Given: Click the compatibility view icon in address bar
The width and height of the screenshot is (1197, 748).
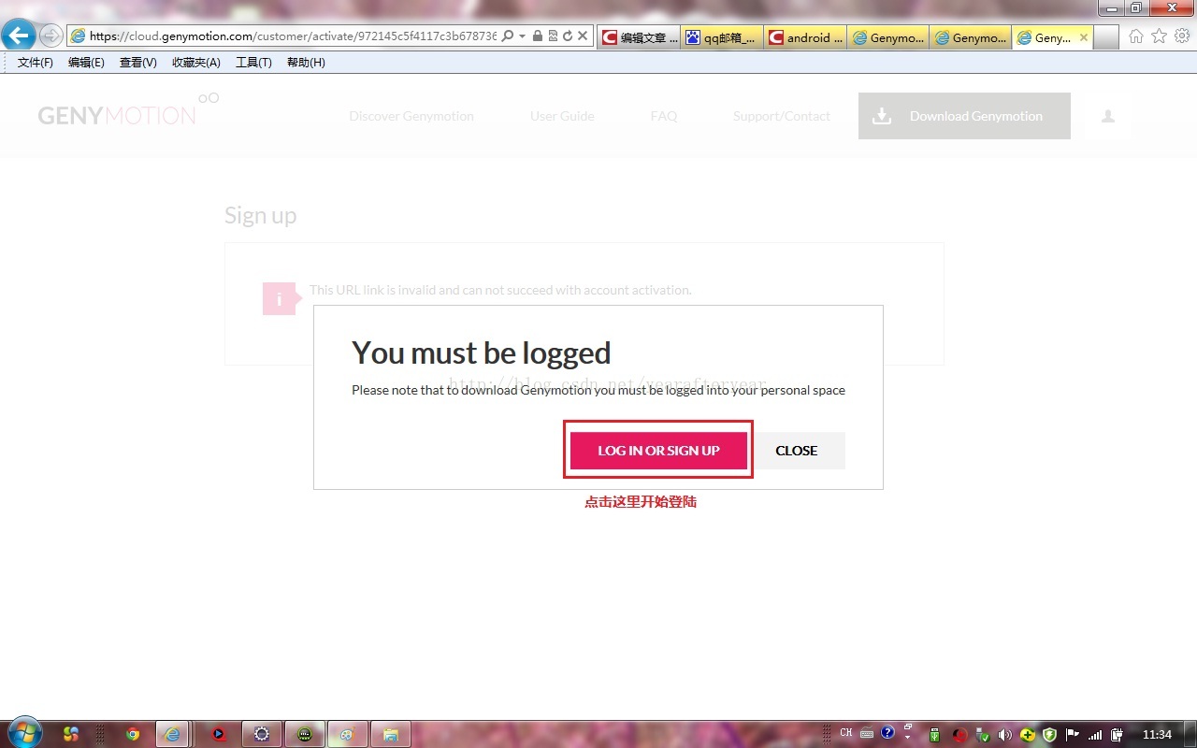Looking at the screenshot, I should point(553,36).
